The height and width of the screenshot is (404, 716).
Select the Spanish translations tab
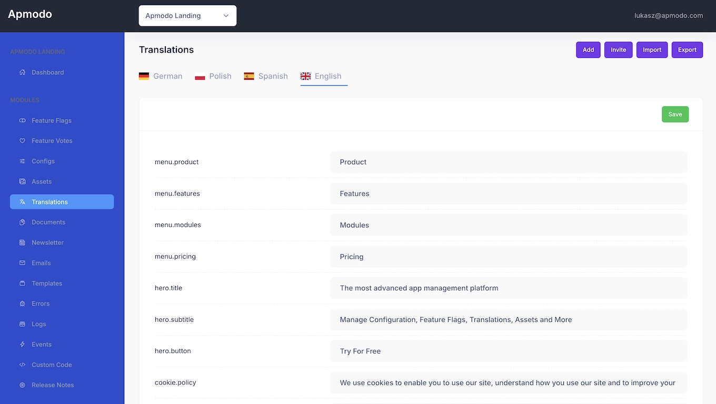(x=266, y=76)
